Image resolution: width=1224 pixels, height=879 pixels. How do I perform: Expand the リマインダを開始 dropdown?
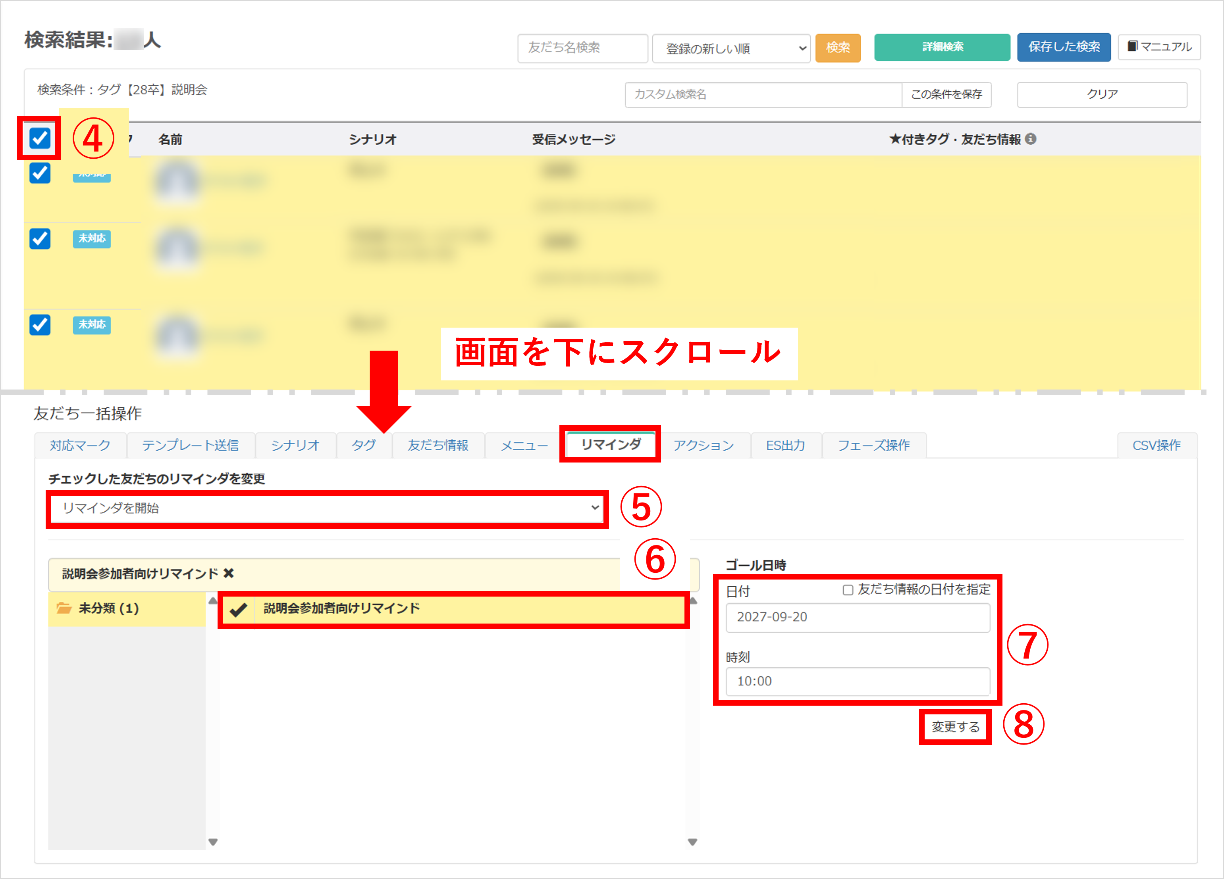pos(327,508)
